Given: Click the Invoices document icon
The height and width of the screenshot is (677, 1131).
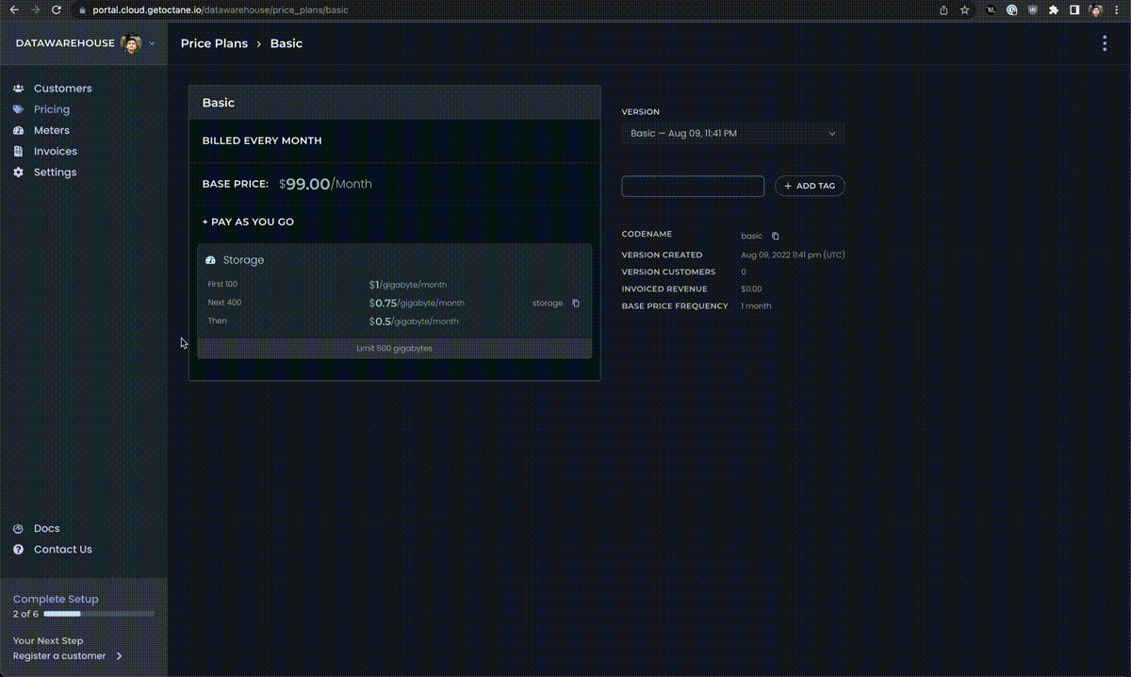Looking at the screenshot, I should tap(18, 151).
